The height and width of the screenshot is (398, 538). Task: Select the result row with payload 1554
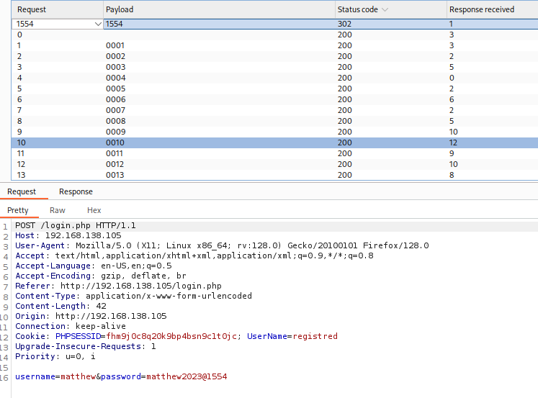click(216, 24)
